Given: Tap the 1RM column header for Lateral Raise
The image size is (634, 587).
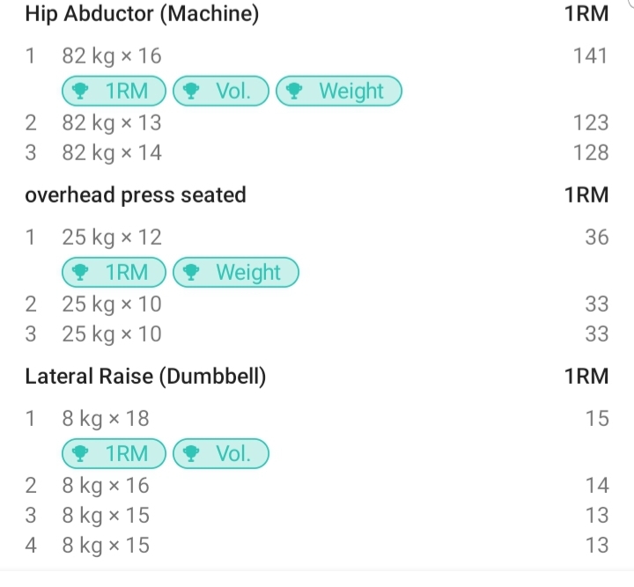Looking at the screenshot, I should coord(586,377).
